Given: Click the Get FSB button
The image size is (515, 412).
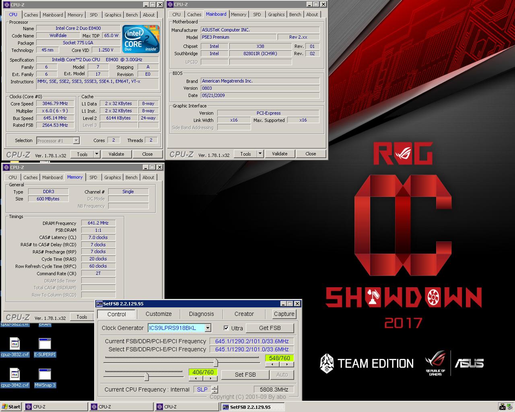Looking at the screenshot, I should pos(270,328).
